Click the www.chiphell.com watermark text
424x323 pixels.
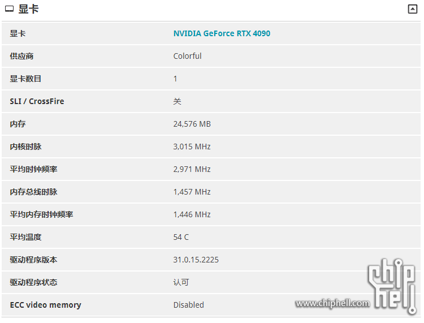(x=332, y=303)
